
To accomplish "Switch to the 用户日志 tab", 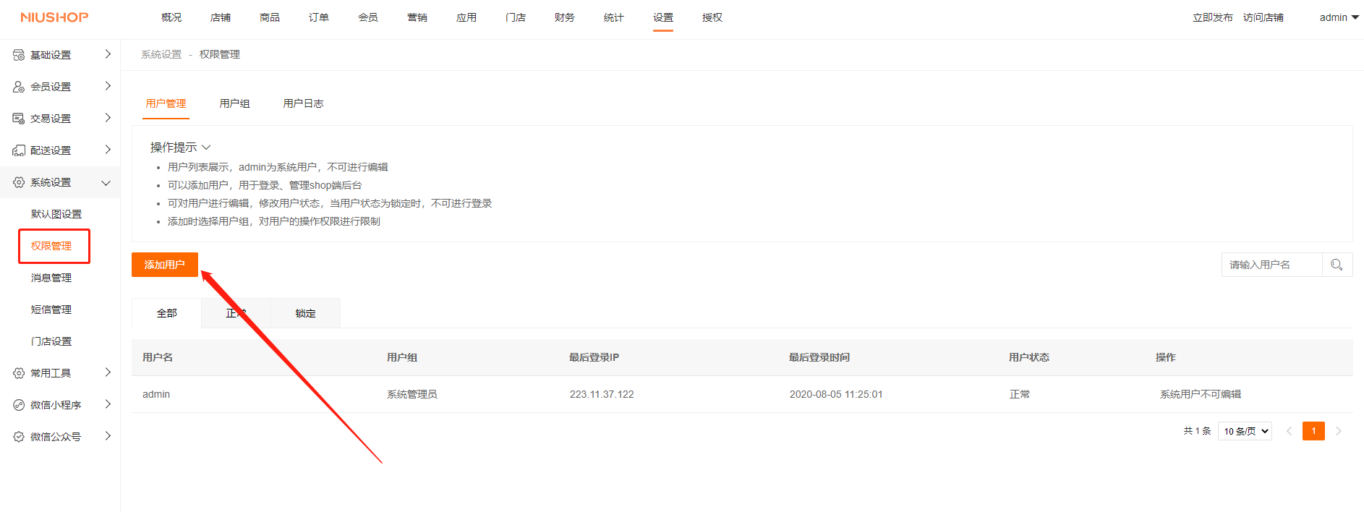I will tap(303, 103).
